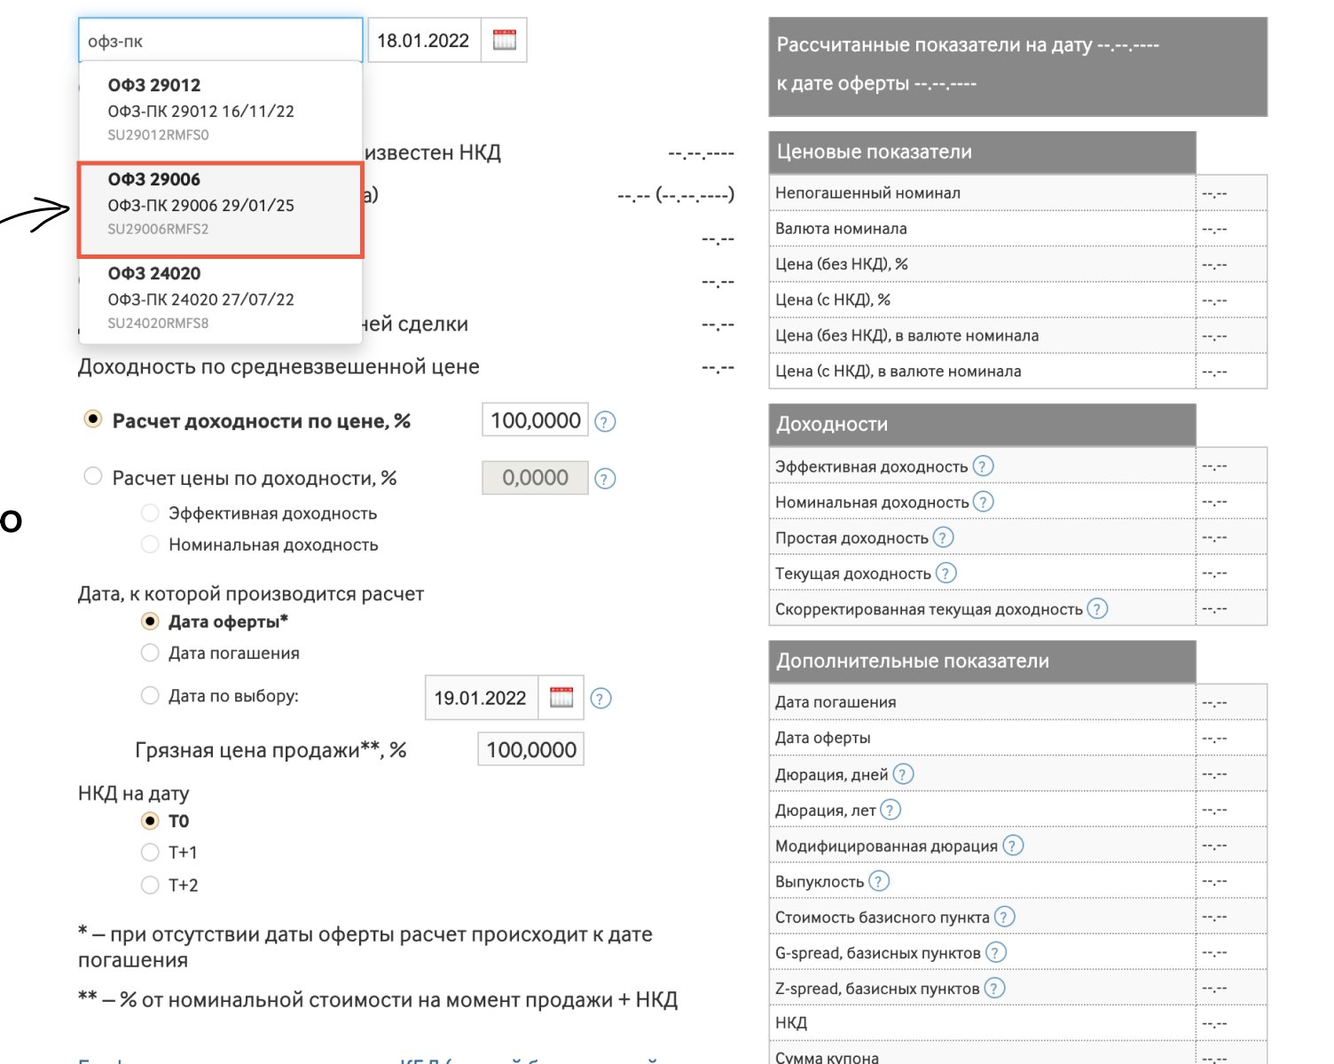Show help for Дюрация, дней
The height and width of the screenshot is (1064, 1334).
(903, 774)
